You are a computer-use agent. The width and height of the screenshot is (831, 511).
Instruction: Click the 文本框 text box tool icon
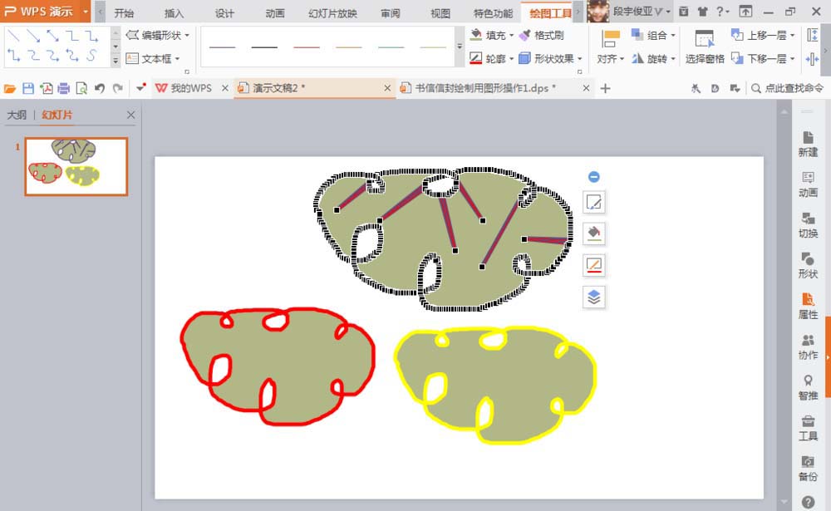click(133, 58)
